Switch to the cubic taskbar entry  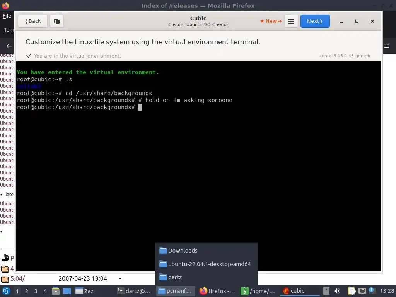tap(300, 291)
